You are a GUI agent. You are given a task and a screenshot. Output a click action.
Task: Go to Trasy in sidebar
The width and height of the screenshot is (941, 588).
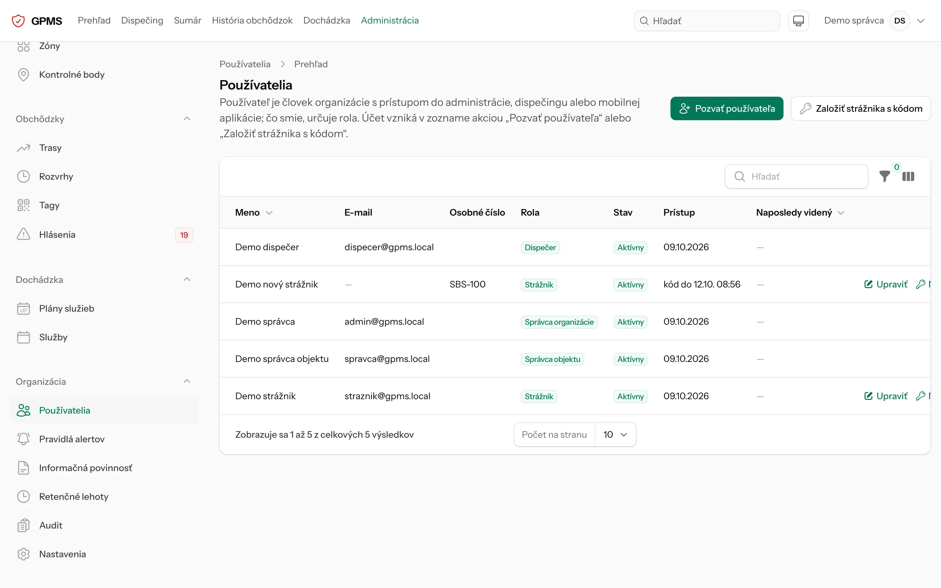(x=104, y=148)
